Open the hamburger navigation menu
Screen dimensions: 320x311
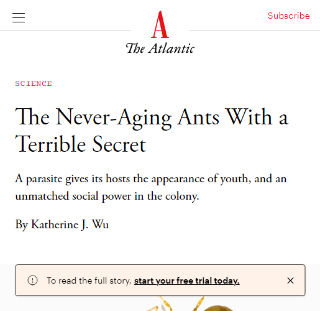pos(19,17)
